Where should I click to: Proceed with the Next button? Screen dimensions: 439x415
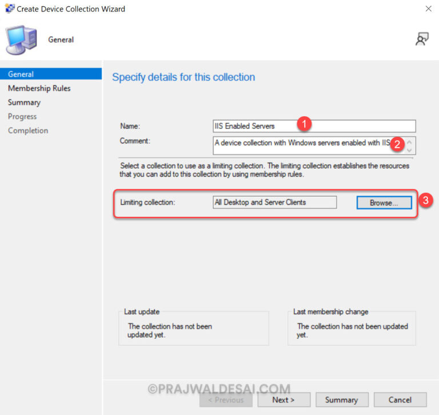(284, 400)
